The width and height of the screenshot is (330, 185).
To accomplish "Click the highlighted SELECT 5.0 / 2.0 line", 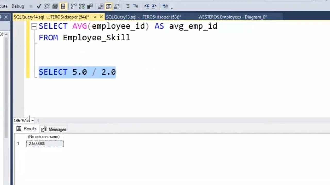I will click(x=77, y=72).
